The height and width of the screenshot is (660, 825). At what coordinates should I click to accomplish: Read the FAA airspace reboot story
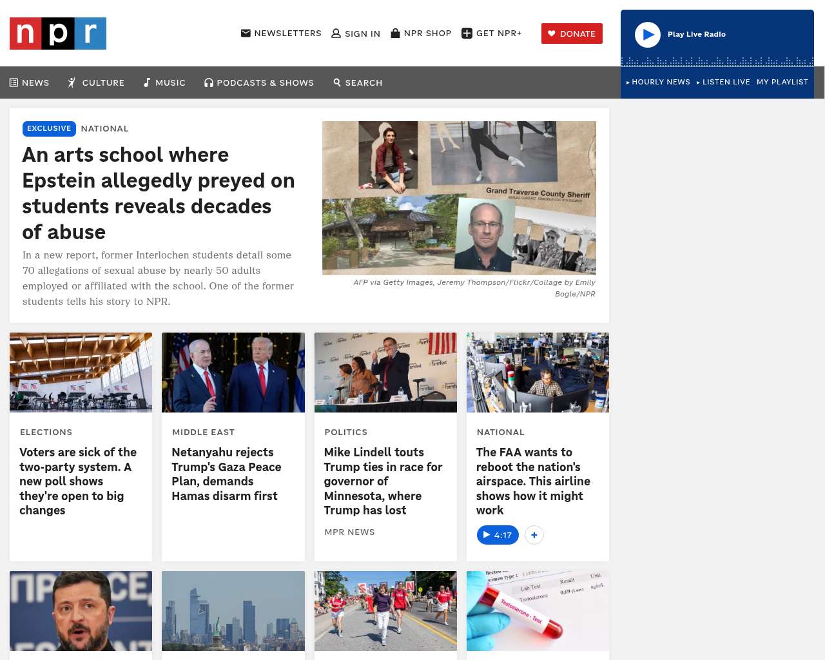(534, 481)
